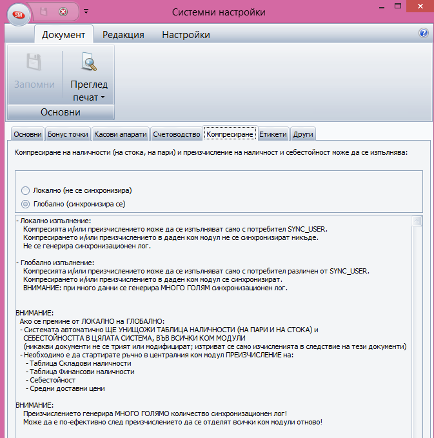Click the line '- Глобално изпълнение:'

point(55,263)
